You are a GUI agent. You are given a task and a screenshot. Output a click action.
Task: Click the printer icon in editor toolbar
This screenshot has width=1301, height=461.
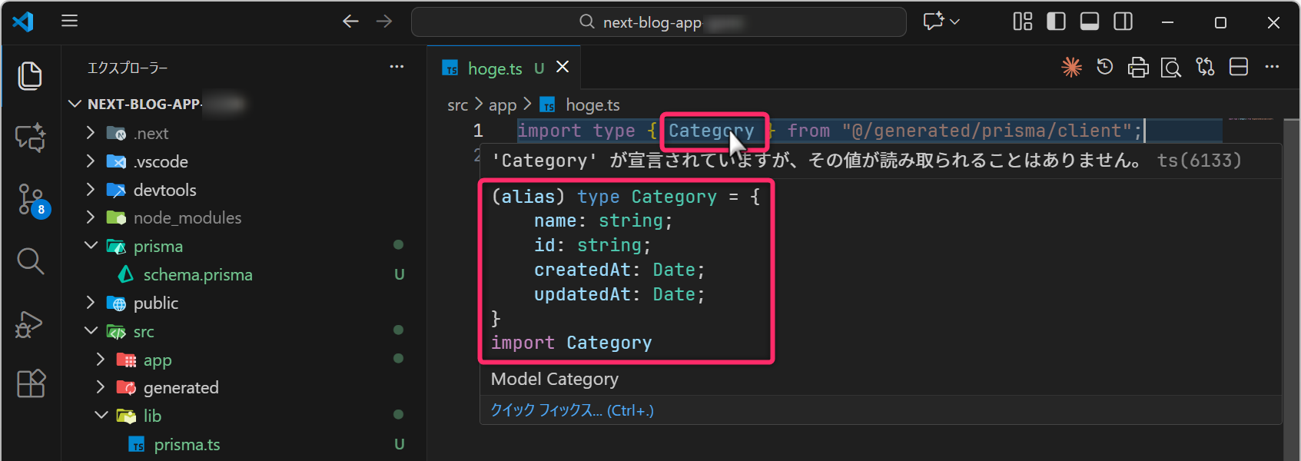pos(1137,68)
